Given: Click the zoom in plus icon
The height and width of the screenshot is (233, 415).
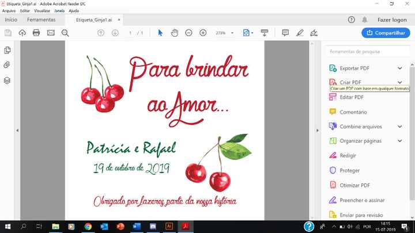Looking at the screenshot, I should pyautogui.click(x=203, y=33).
